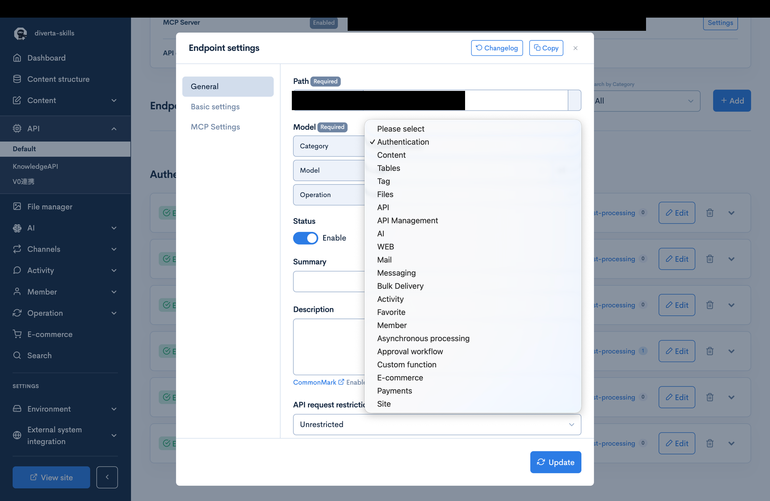Open File manager image icon
The height and width of the screenshot is (501, 770).
click(17, 206)
